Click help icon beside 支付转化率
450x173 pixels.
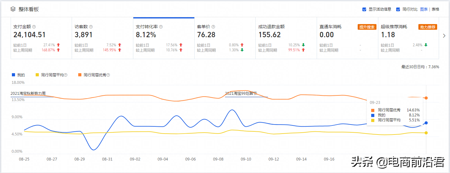point(161,27)
